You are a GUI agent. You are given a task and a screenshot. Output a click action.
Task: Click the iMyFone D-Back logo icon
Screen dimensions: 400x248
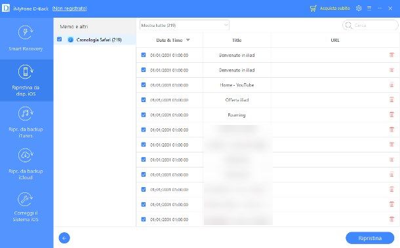click(6, 8)
